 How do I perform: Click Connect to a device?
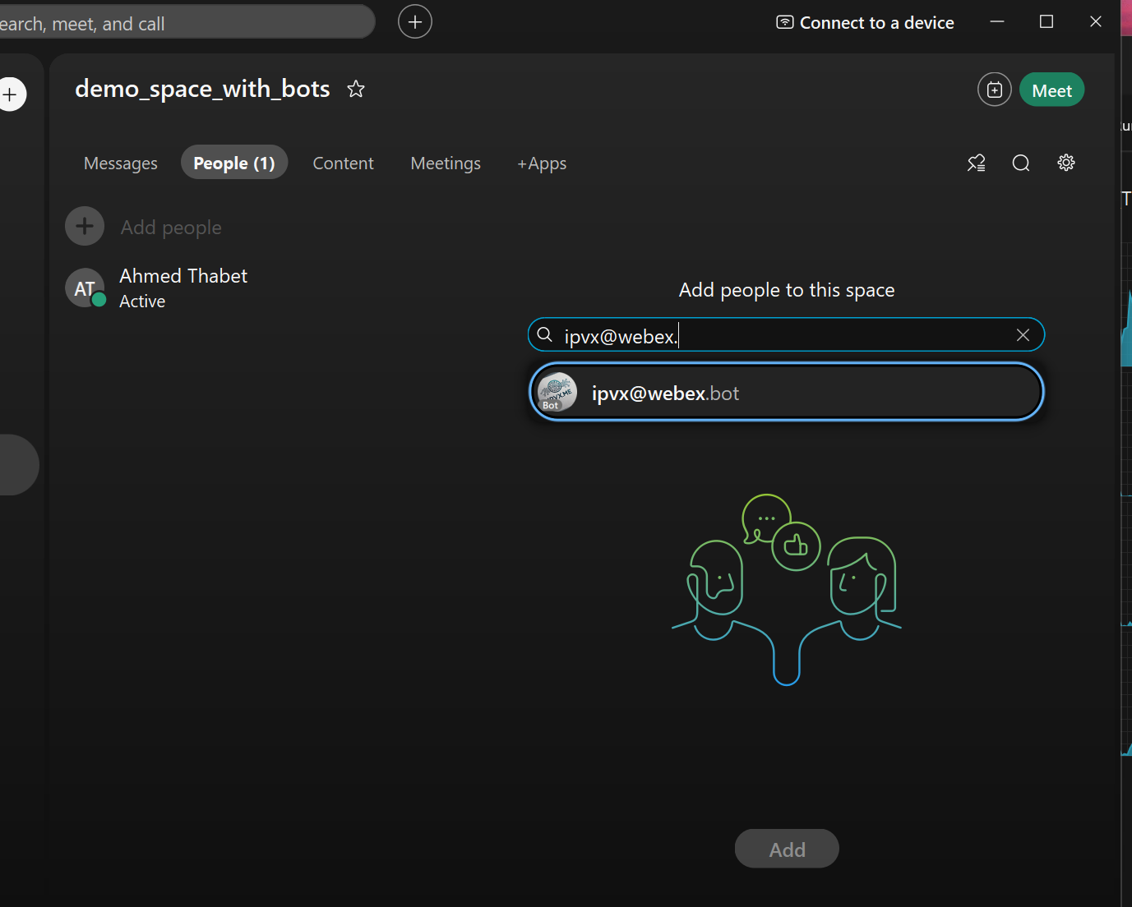(x=866, y=23)
